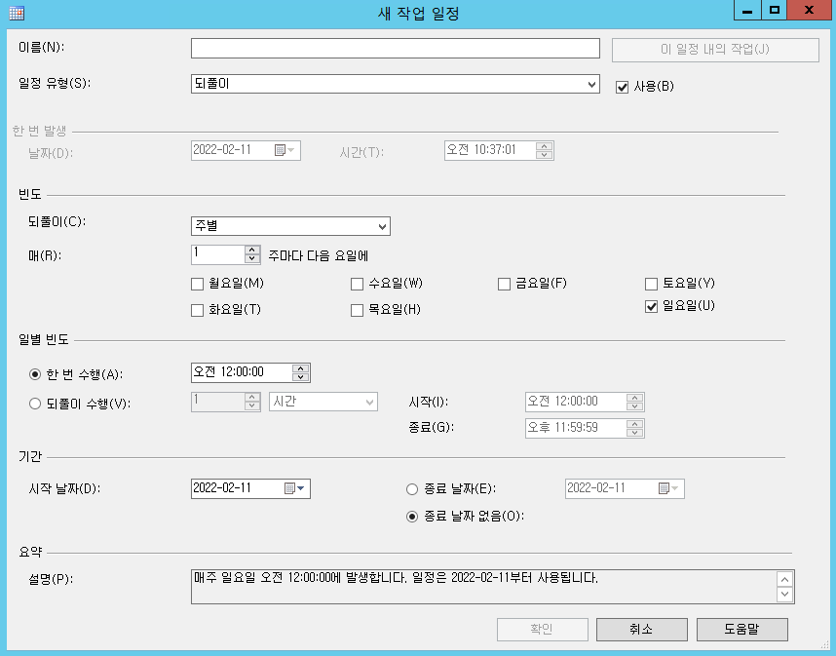The height and width of the screenshot is (656, 836).
Task: Click the Name (이름) text field
Action: 395,48
